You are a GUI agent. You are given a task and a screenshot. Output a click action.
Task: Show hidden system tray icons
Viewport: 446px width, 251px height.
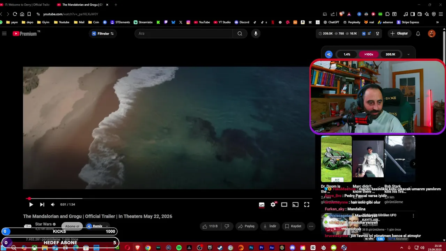point(401,248)
